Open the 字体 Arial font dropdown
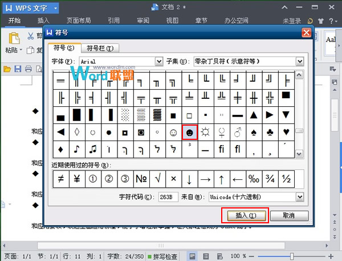Image resolution: width=342 pixels, height=261 pixels. pos(160,61)
